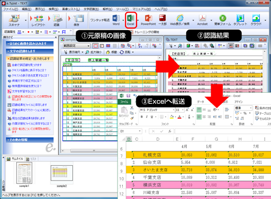Screen dimensions: 271x199
Task: Open the Excel Name Box dropdown
Action: (x=140, y=131)
